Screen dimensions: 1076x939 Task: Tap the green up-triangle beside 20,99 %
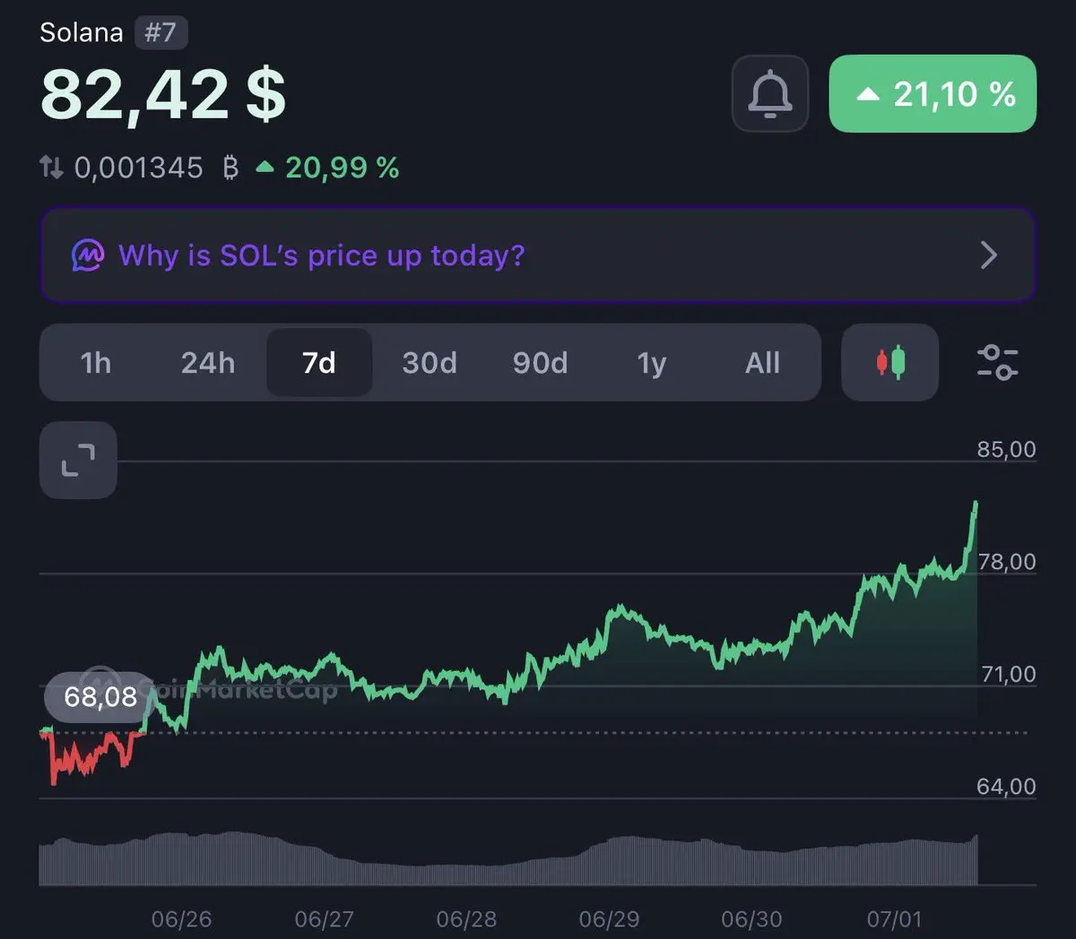click(x=265, y=167)
